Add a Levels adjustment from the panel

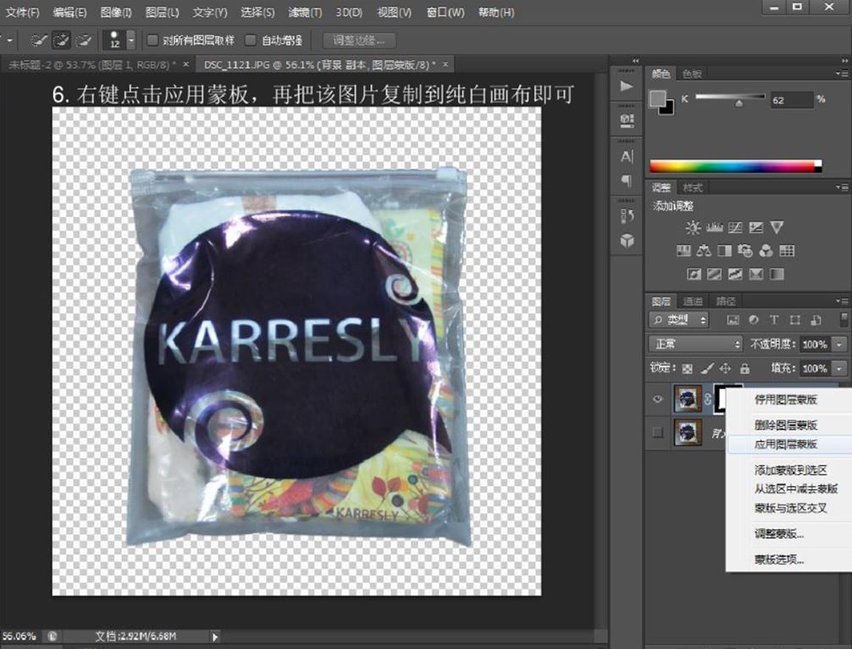714,227
